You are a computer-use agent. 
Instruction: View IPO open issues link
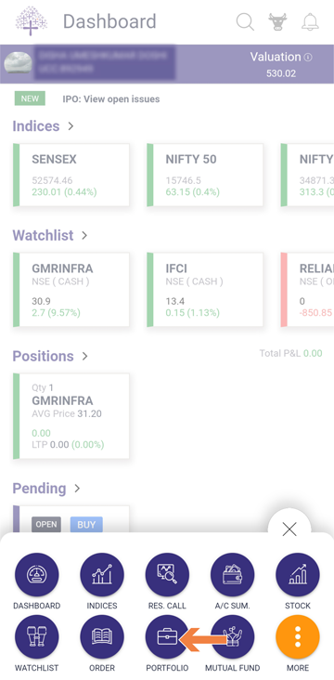point(111,98)
